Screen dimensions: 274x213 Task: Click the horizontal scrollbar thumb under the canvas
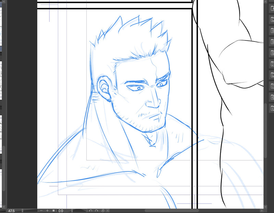click(x=172, y=211)
